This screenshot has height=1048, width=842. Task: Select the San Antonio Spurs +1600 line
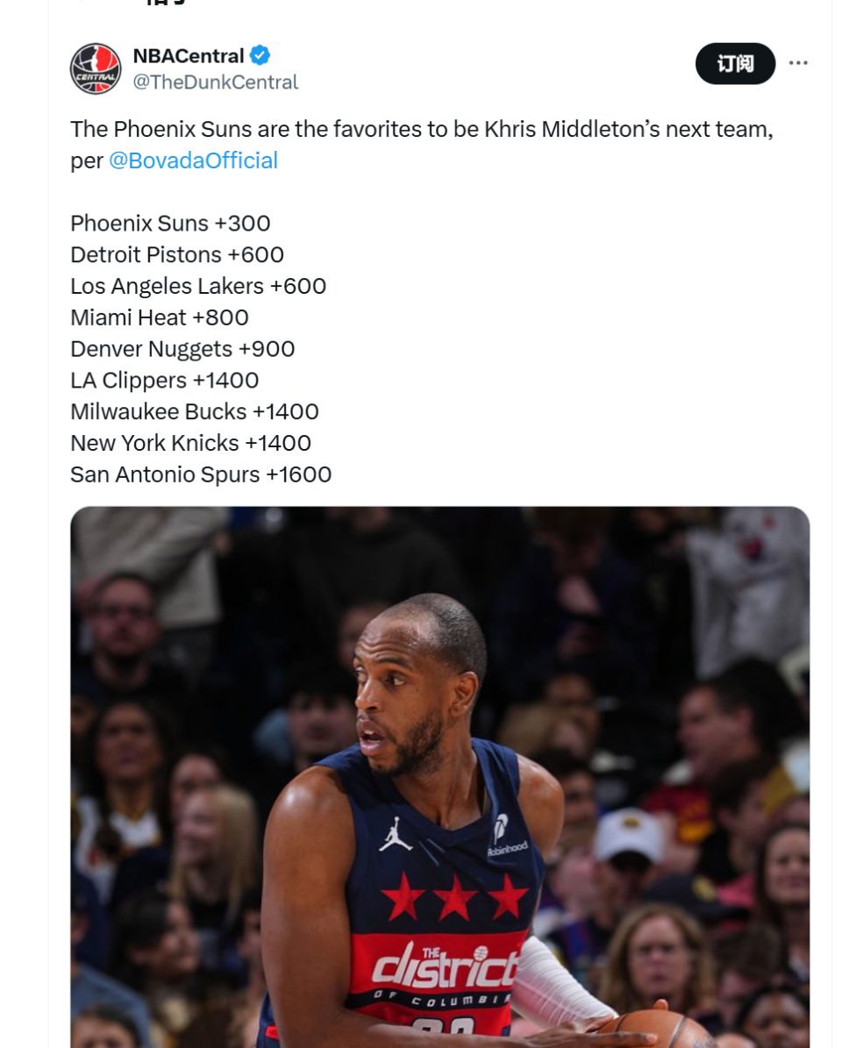click(x=201, y=474)
